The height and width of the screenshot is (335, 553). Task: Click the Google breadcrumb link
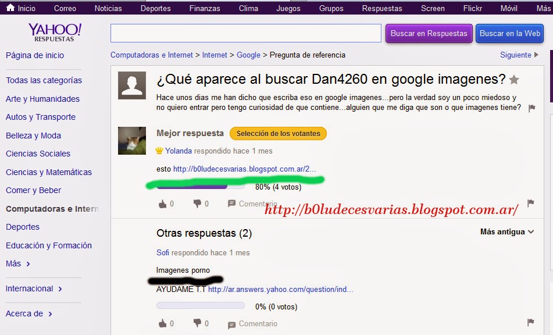[248, 55]
